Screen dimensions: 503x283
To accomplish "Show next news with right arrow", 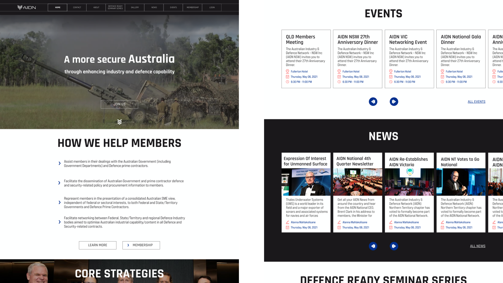I will [x=394, y=246].
